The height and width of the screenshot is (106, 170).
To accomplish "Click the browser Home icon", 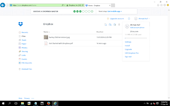I will click(x=158, y=5).
